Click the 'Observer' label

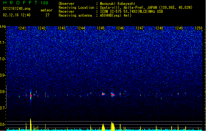click(x=66, y=4)
